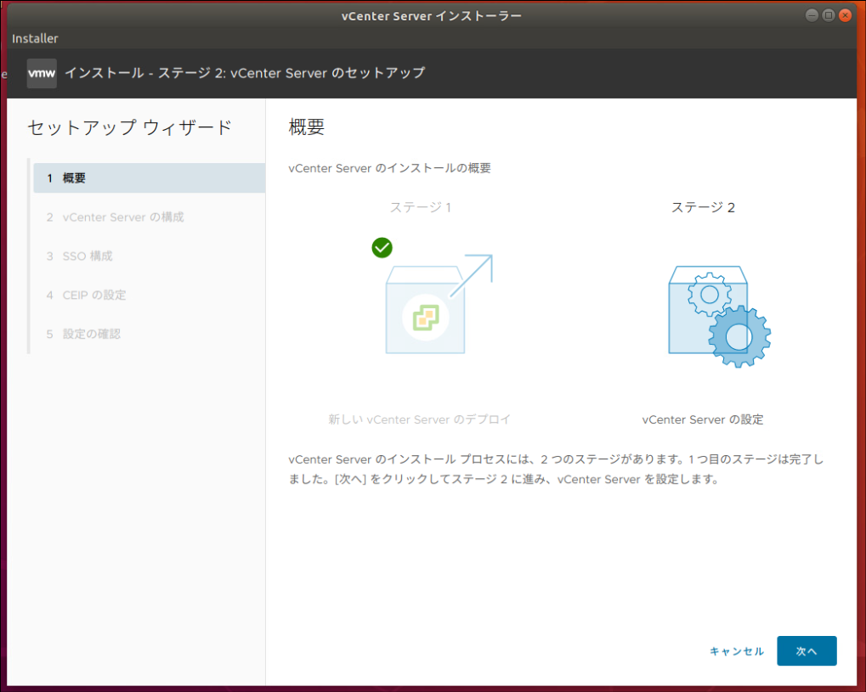Select step 5 設定の確認

pyautogui.click(x=83, y=334)
